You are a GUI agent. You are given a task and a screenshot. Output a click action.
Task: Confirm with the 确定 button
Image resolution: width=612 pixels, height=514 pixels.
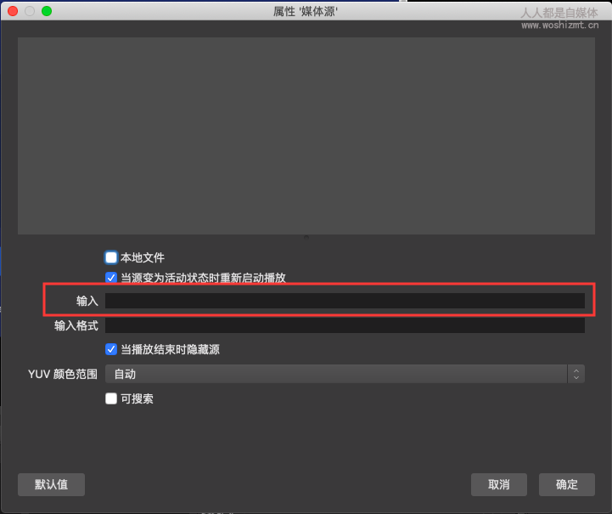pos(566,484)
